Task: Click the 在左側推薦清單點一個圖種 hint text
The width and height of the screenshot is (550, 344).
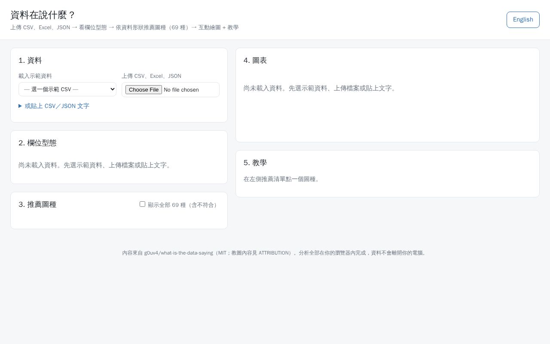Action: point(283,179)
